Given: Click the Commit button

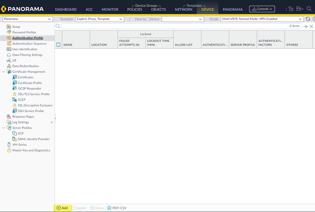Looking at the screenshot, I should 262,9.
